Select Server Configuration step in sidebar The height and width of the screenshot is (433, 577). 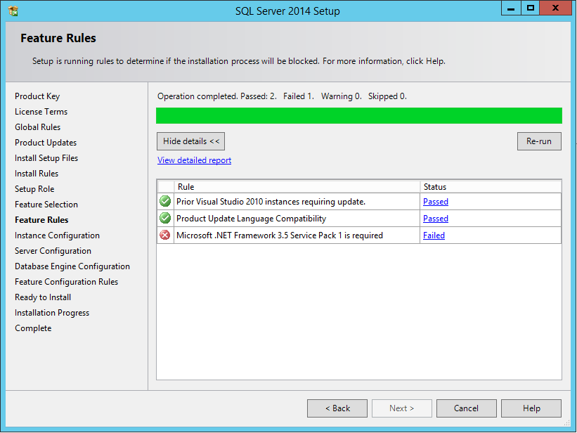tap(53, 251)
